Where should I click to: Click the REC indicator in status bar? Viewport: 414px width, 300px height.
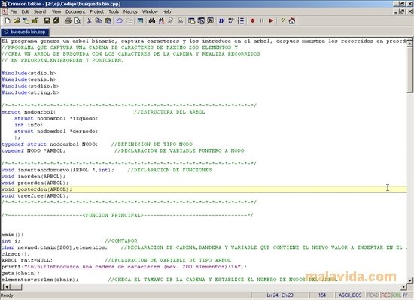tap(385, 295)
